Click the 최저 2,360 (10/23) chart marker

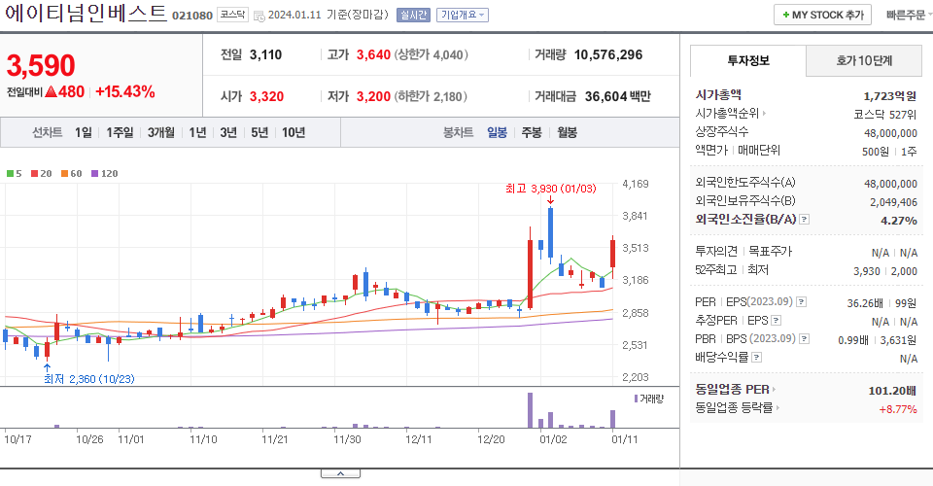89,379
